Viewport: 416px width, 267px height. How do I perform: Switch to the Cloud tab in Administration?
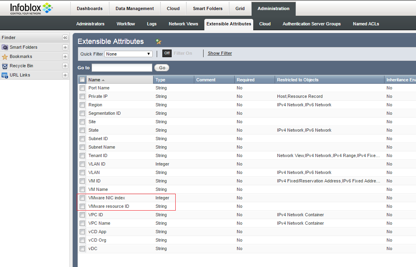point(265,24)
